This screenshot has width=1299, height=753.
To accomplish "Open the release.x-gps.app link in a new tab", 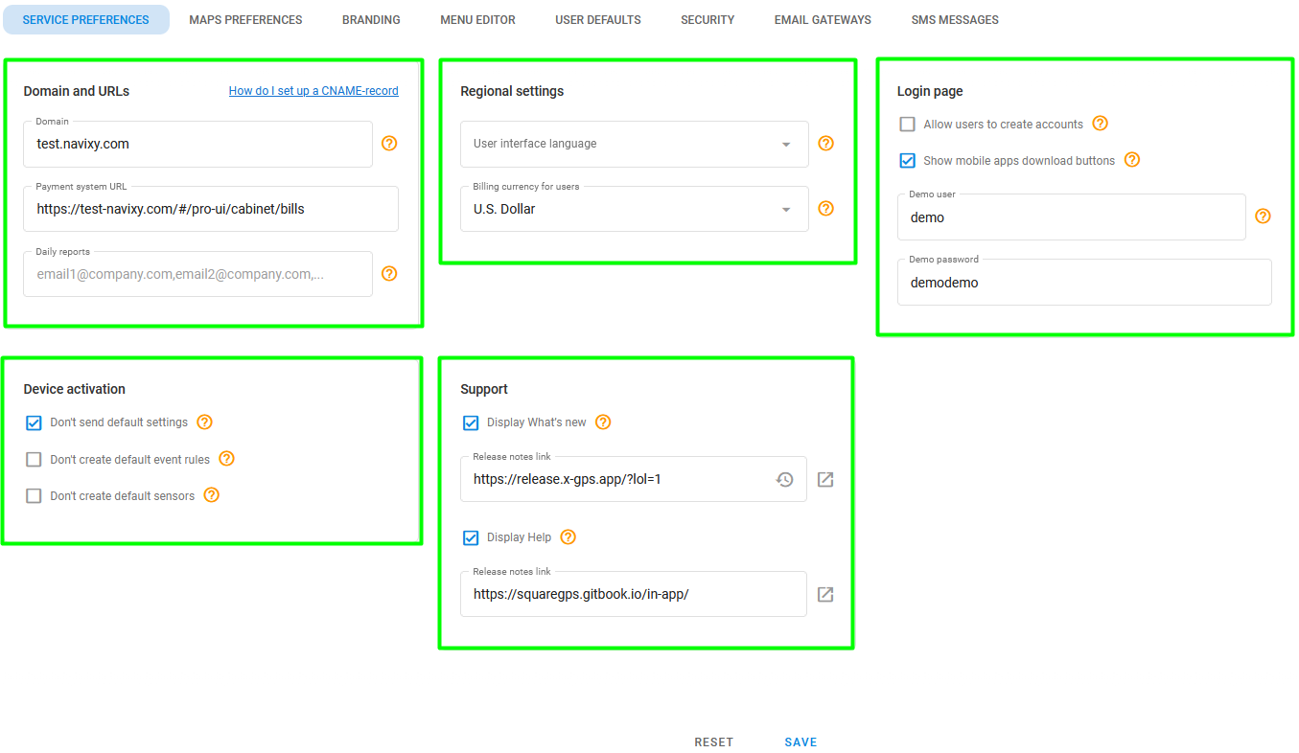I will 825,479.
